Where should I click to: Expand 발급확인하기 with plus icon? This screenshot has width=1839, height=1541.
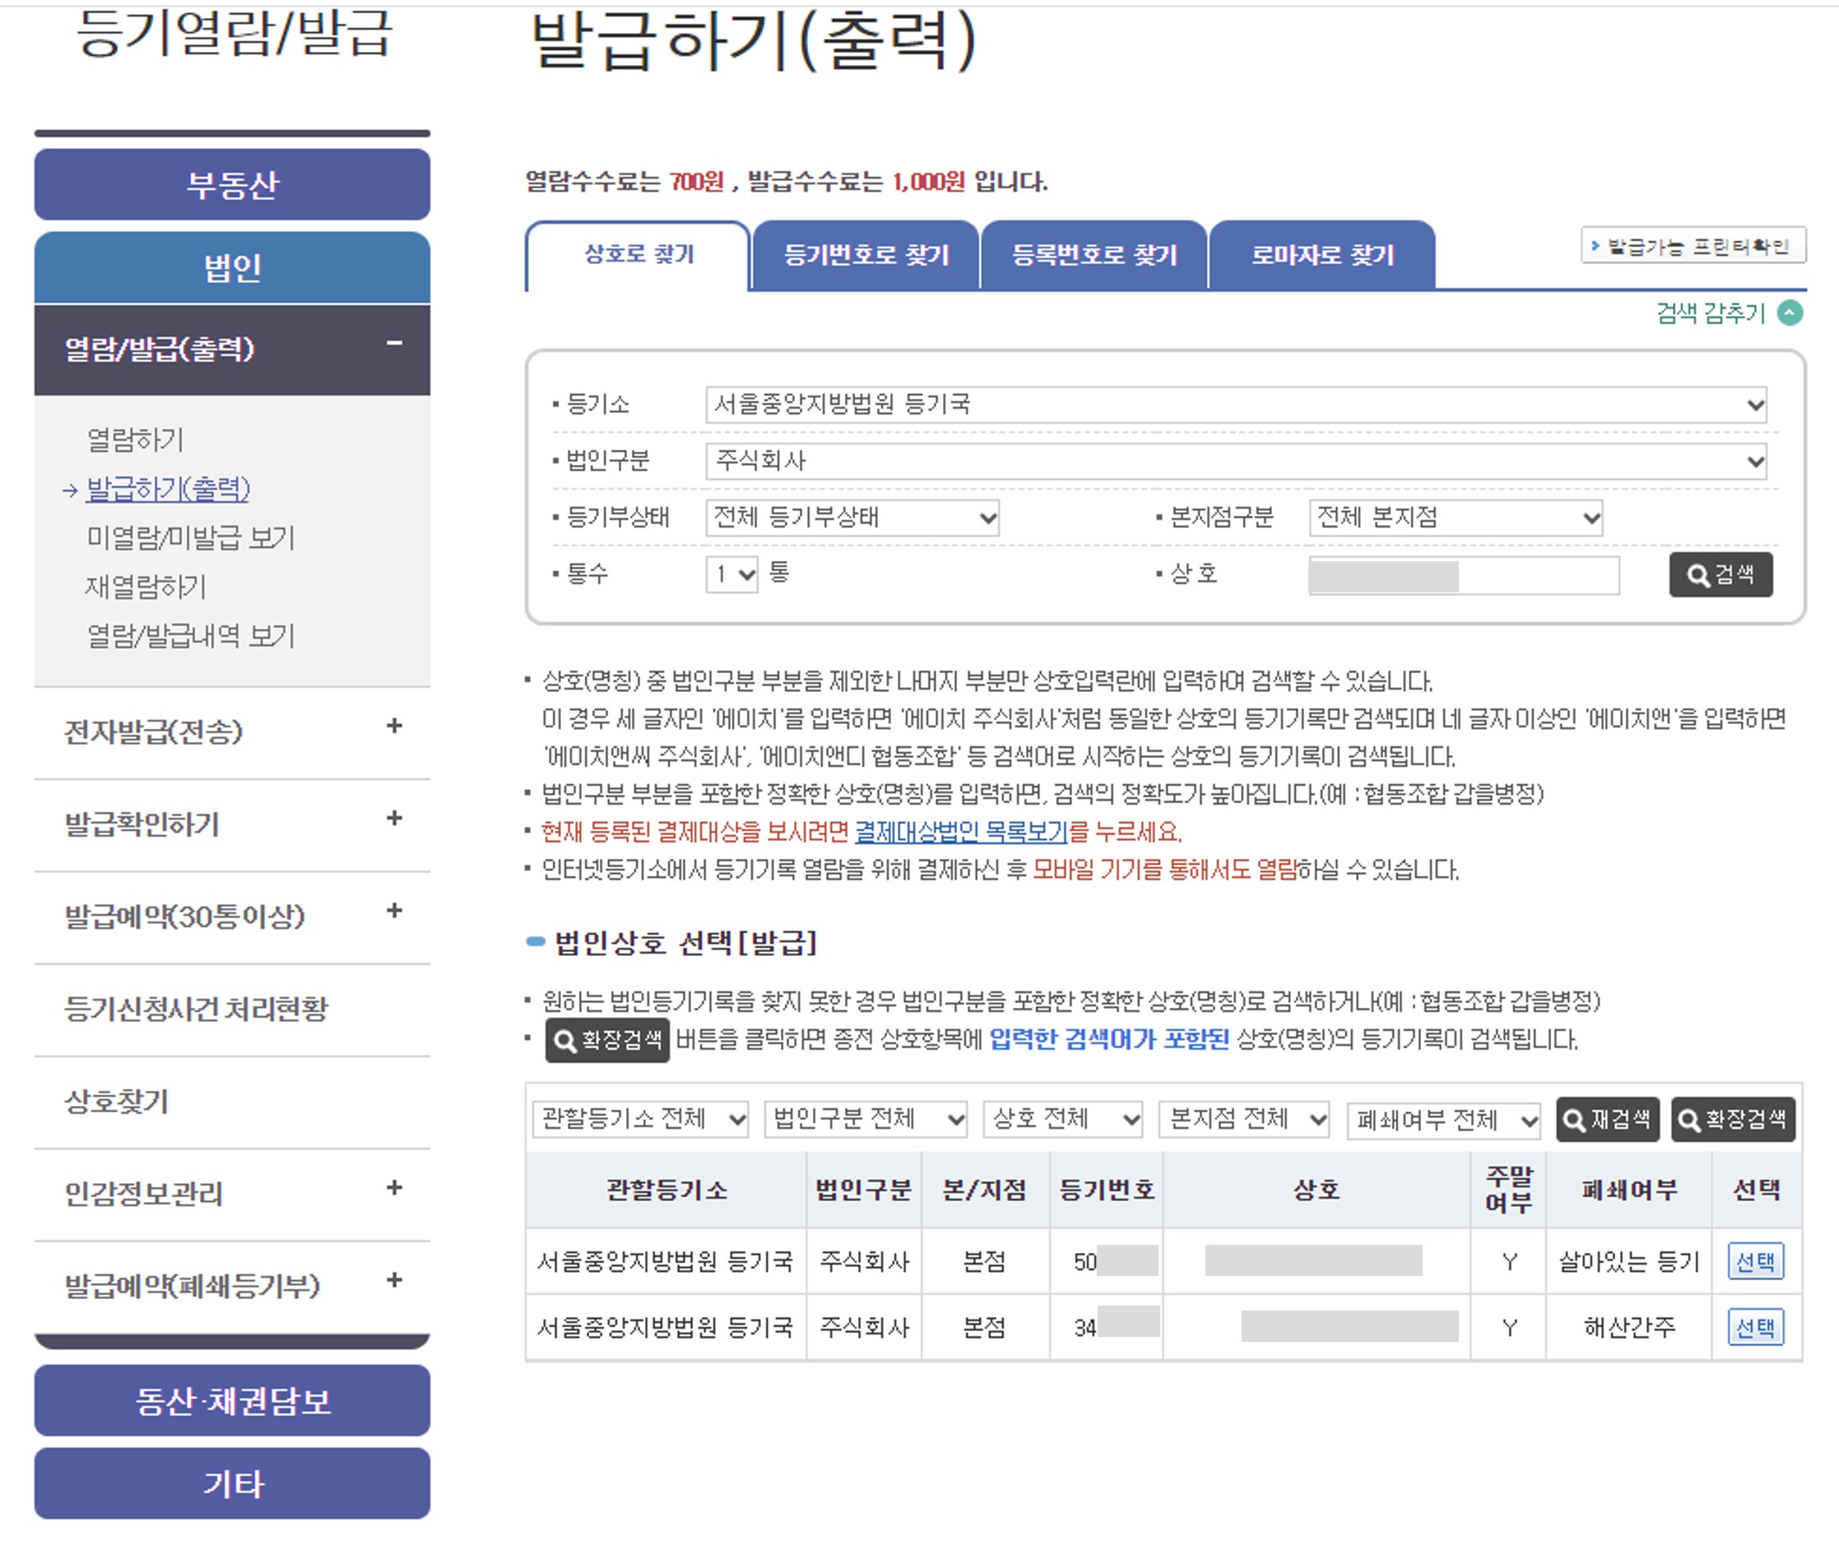394,819
